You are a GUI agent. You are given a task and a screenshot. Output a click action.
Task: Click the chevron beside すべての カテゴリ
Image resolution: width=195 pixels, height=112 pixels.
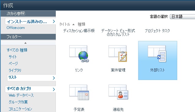(x=54, y=90)
